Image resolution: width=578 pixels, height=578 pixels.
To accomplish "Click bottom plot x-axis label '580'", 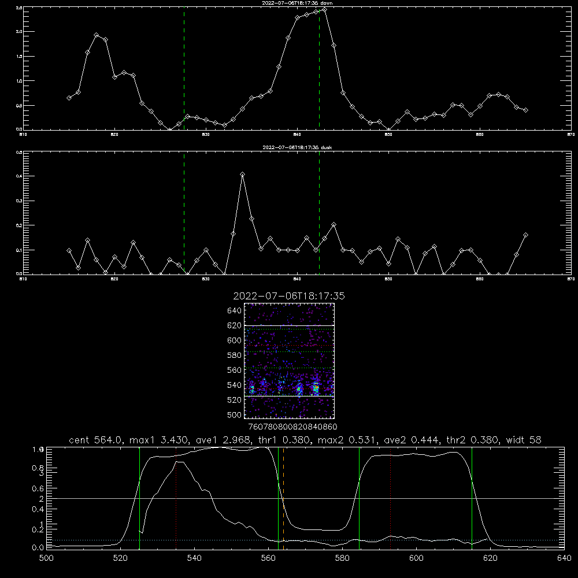I will 342,558.
